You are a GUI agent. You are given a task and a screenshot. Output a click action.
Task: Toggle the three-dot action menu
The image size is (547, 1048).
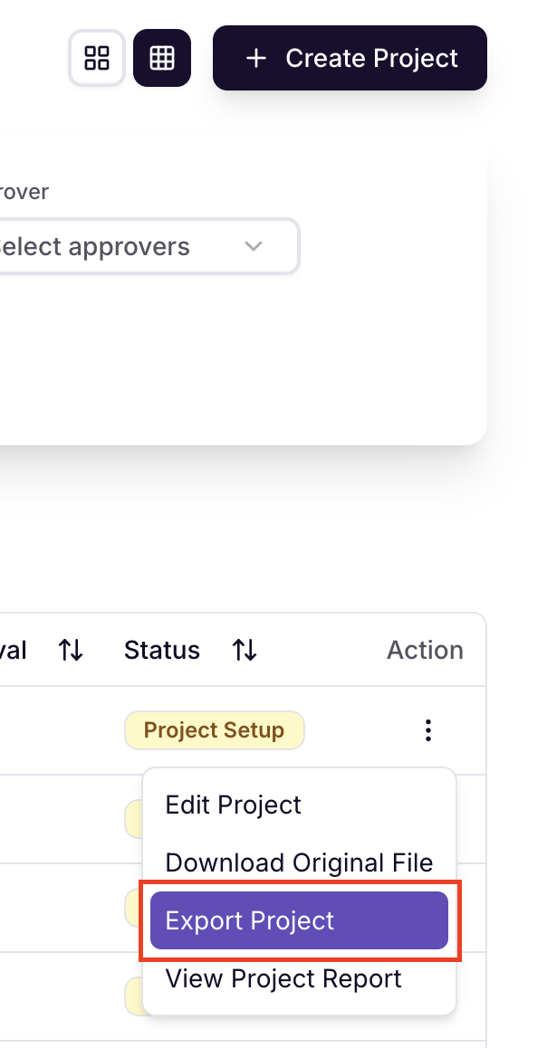tap(428, 729)
